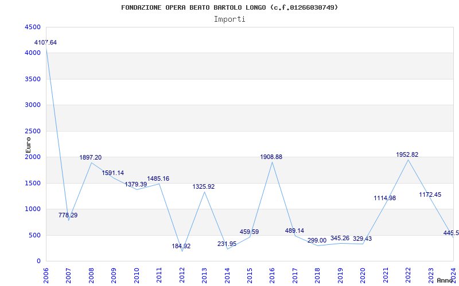Select the 2016 x-axis label
The image size is (459, 286).
[272, 275]
